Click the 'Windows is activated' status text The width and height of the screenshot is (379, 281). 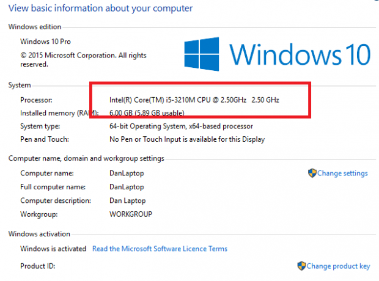point(53,249)
